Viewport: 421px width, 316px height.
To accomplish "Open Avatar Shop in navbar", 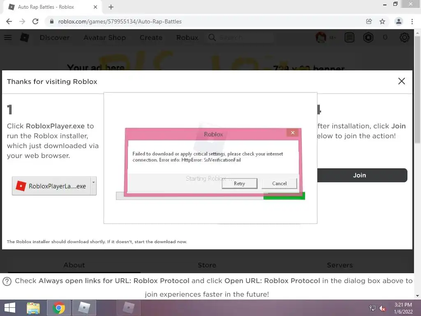I will (x=105, y=37).
